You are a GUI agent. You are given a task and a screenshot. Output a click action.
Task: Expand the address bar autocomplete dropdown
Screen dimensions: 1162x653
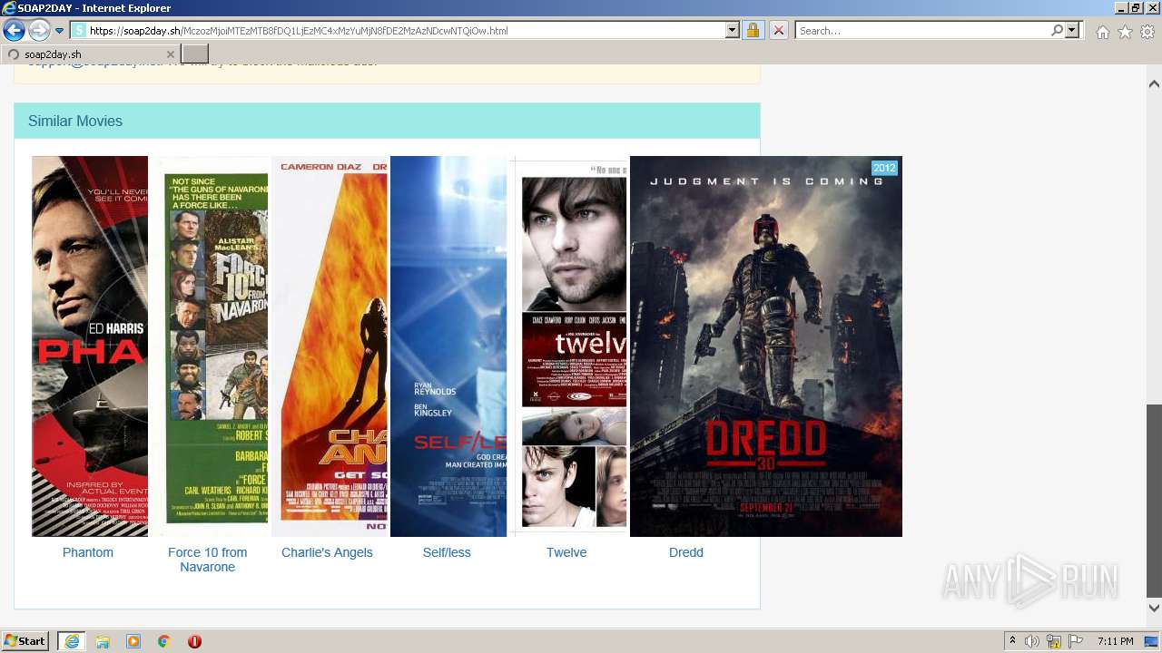click(733, 31)
